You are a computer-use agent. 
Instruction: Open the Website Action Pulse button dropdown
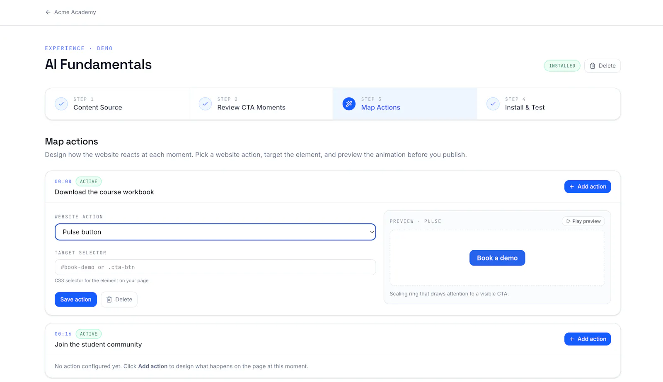tap(215, 232)
